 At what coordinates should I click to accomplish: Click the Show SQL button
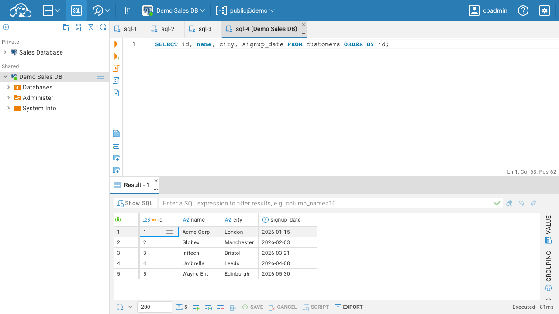[135, 203]
